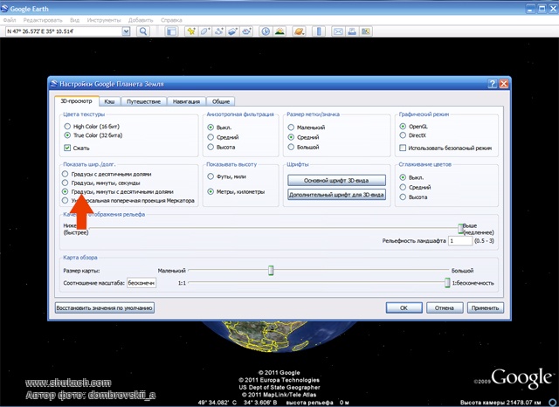
Task: Choose Футы, мили elevation units
Action: coord(210,176)
